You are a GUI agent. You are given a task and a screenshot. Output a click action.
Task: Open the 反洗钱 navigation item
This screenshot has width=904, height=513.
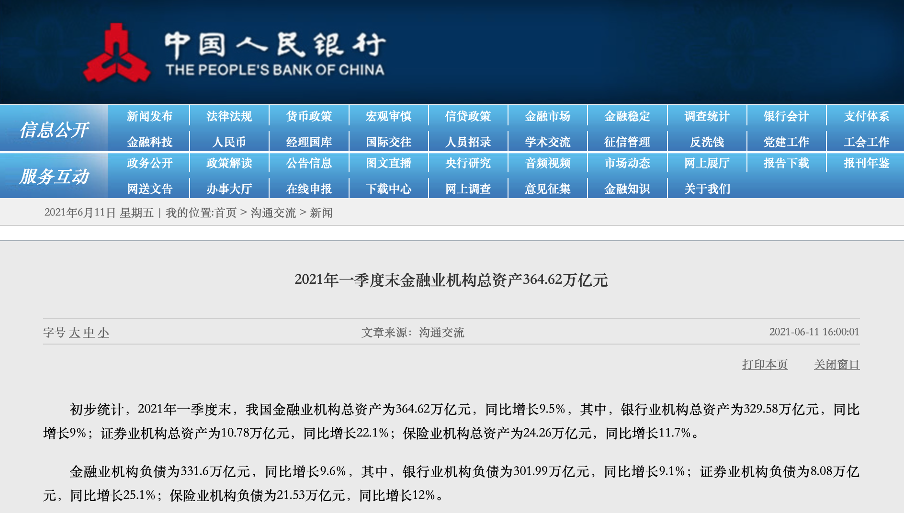pyautogui.click(x=707, y=142)
